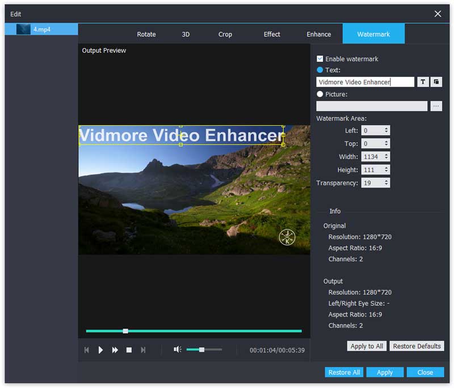Increase the Width value with the stepper
The height and width of the screenshot is (388, 454).
click(x=386, y=155)
